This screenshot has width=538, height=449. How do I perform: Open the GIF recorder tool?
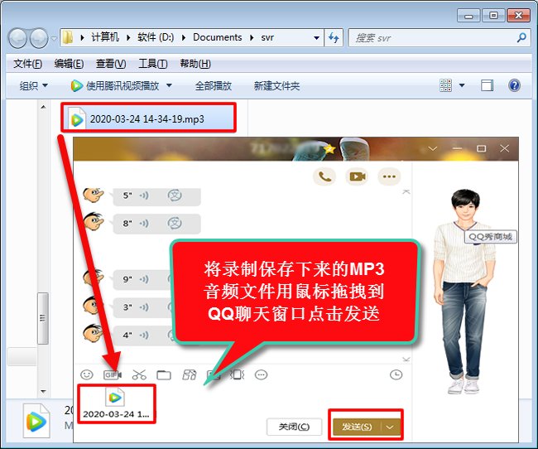pos(113,374)
